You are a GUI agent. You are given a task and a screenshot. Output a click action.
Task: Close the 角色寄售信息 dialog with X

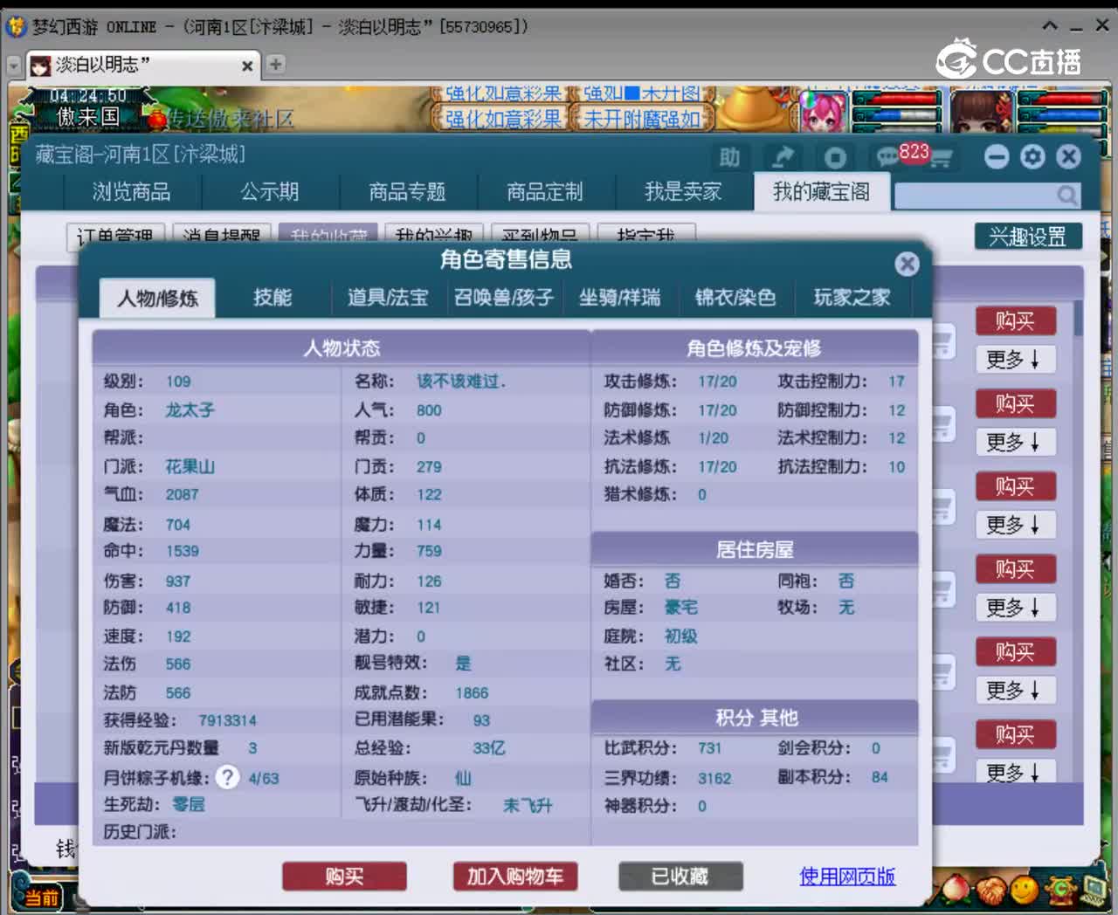[908, 264]
